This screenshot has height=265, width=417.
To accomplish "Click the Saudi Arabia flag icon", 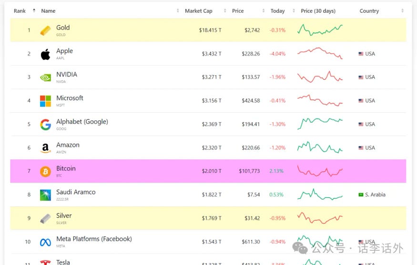I will tap(361, 195).
